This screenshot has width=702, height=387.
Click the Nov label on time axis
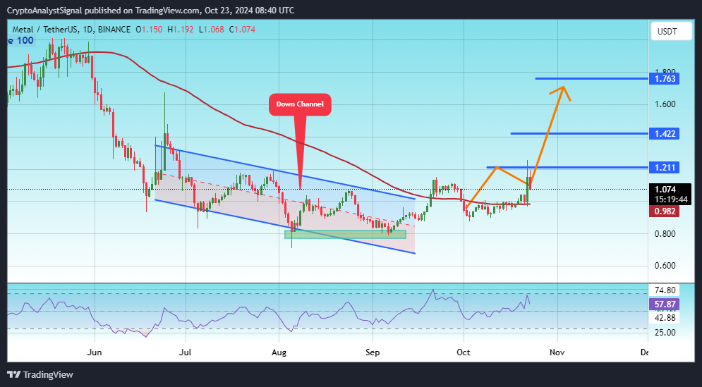click(557, 352)
